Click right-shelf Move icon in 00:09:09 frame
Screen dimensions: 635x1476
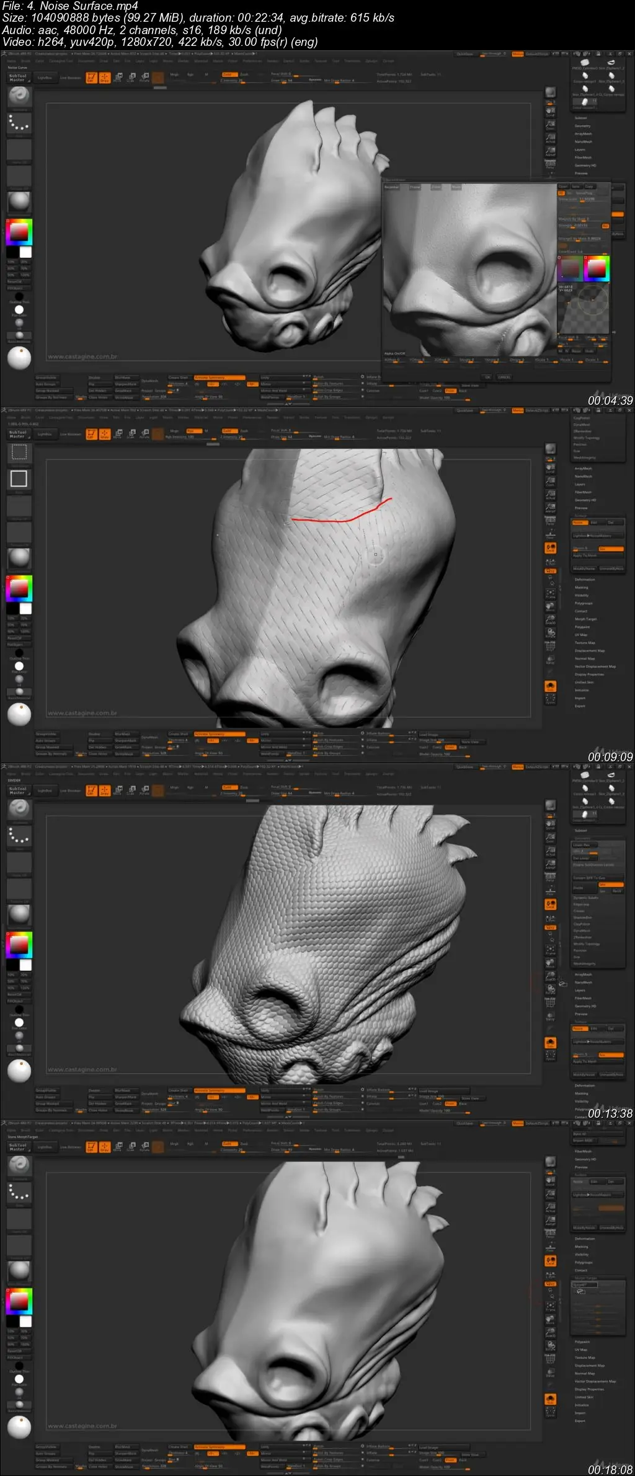point(550,607)
